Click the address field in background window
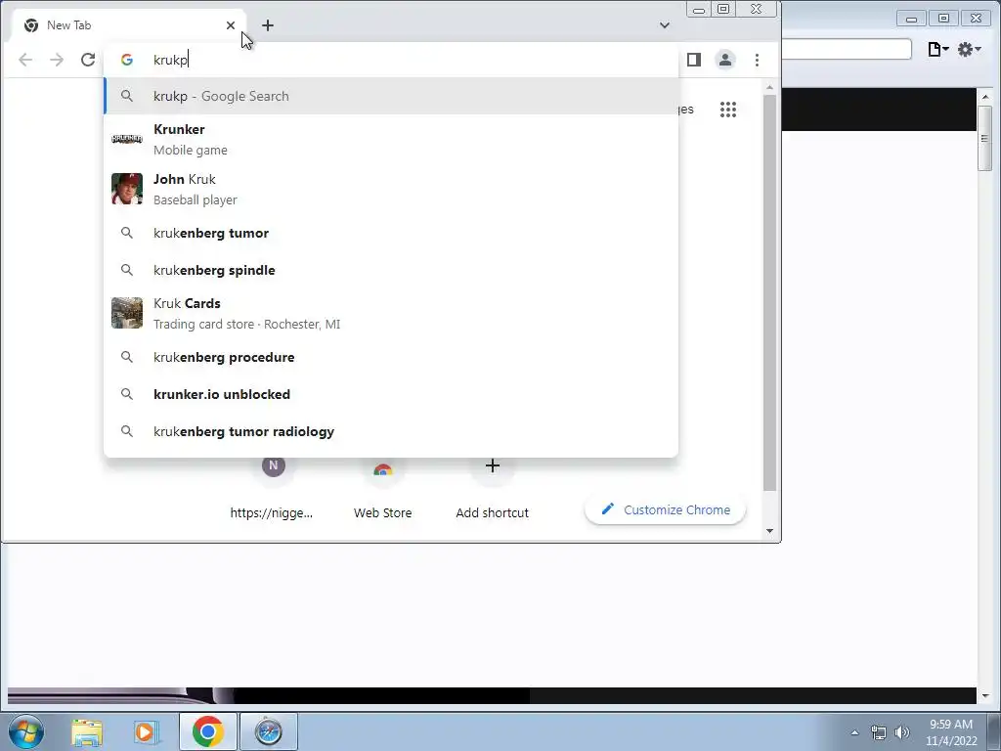Screen dimensions: 1001x751 point(847,49)
